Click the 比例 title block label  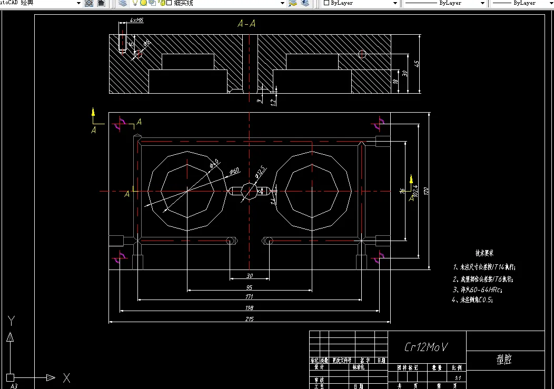click(457, 367)
